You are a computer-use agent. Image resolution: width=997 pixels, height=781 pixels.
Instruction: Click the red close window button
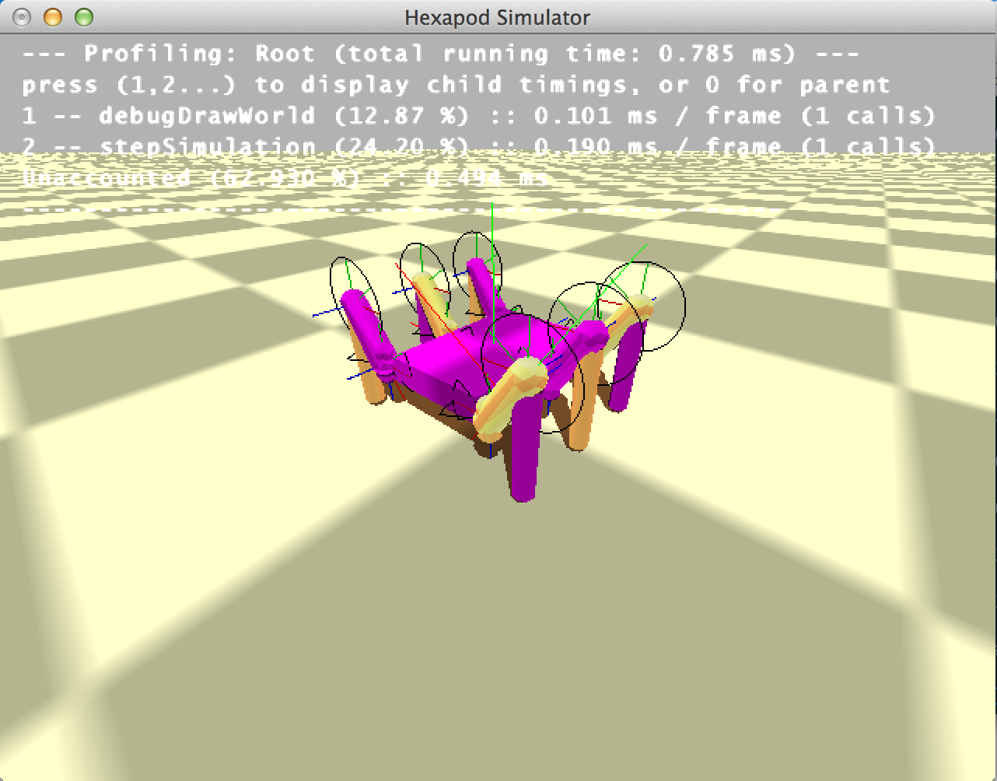(x=23, y=17)
